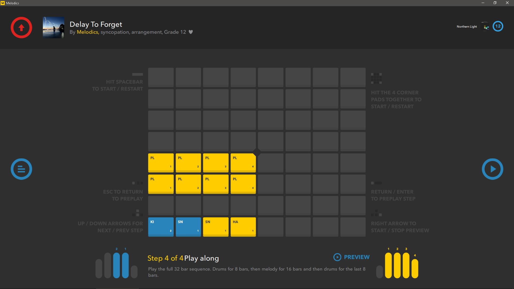Click the Delay To Forget cover thumbnail
Viewport: 514px width, 289px height.
point(54,28)
